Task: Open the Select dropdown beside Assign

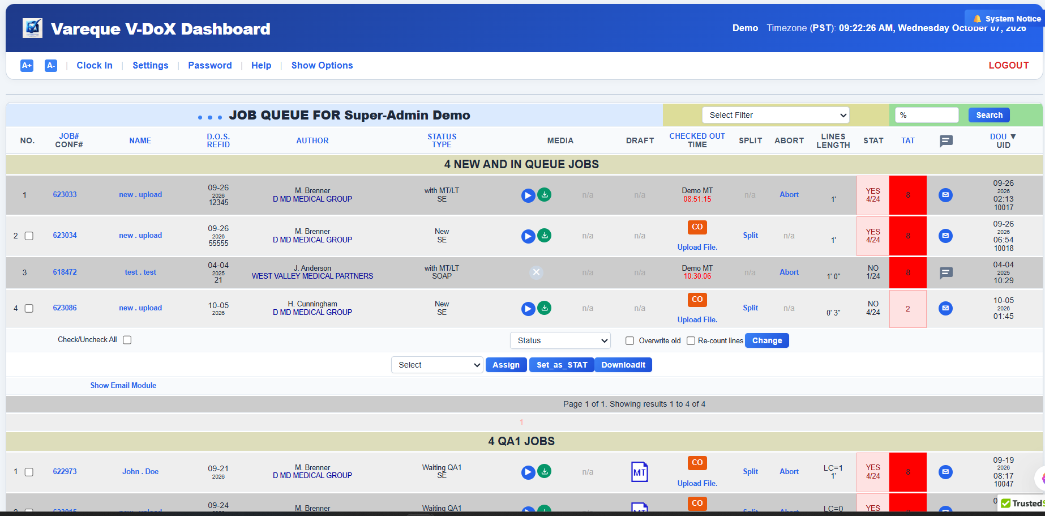Action: pos(437,365)
